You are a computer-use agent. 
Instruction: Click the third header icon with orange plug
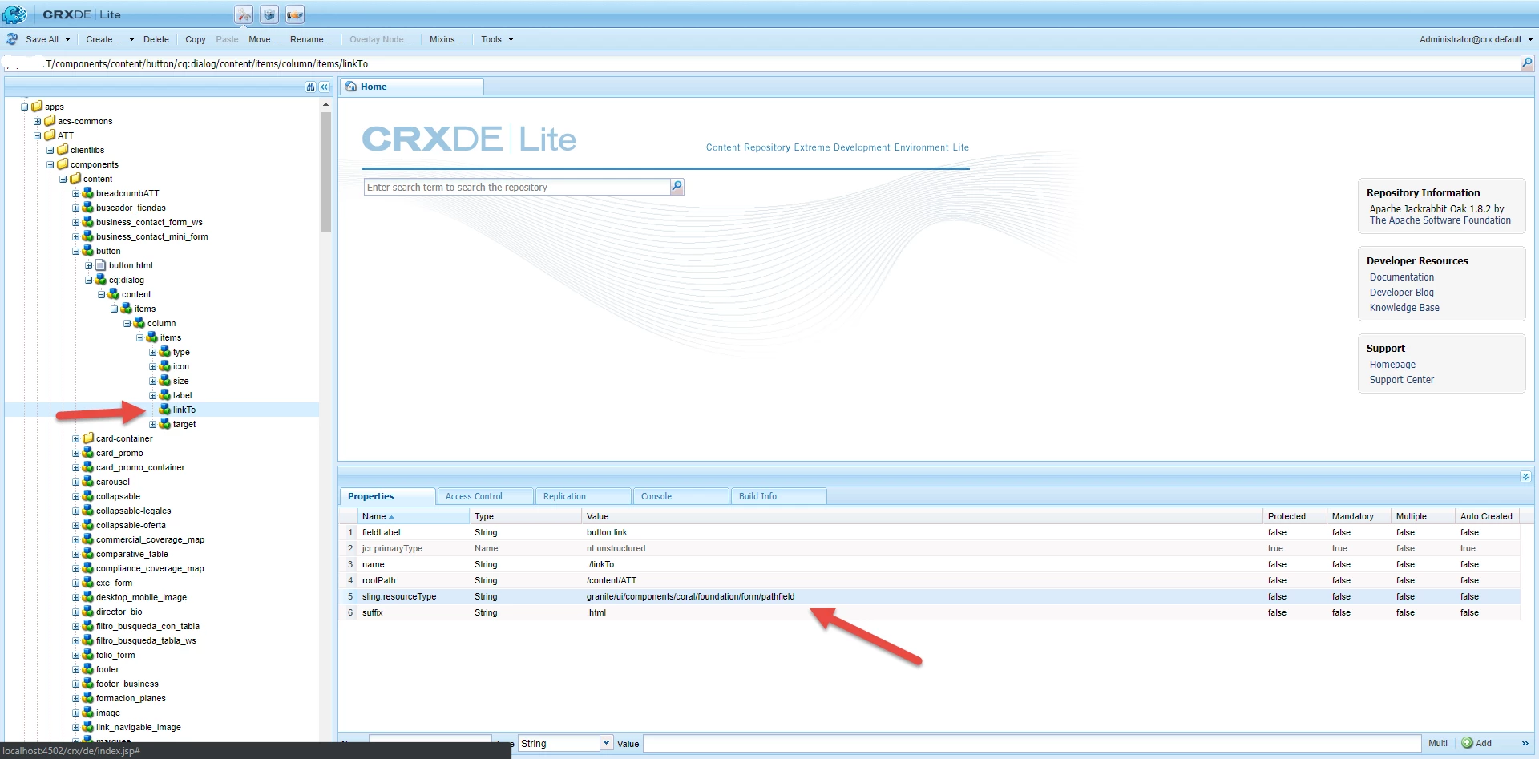pos(295,14)
